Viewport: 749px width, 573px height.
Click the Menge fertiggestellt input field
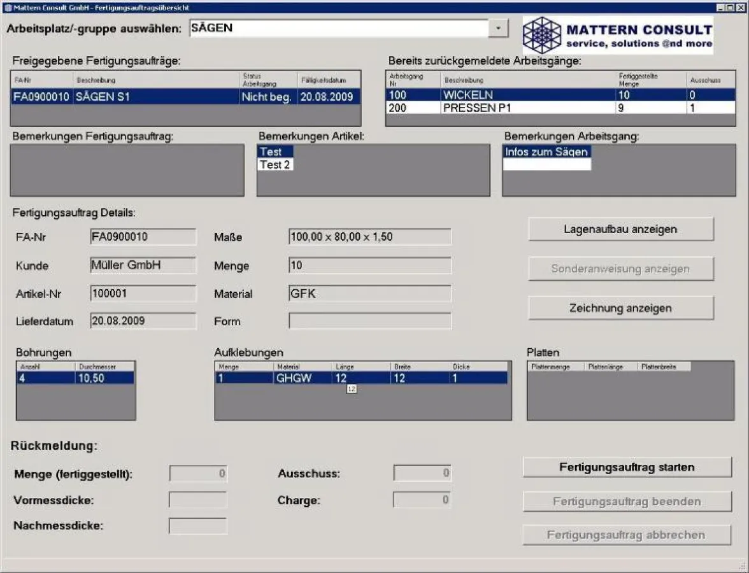pos(197,473)
